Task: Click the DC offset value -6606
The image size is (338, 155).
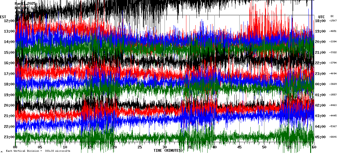Action: point(333,137)
